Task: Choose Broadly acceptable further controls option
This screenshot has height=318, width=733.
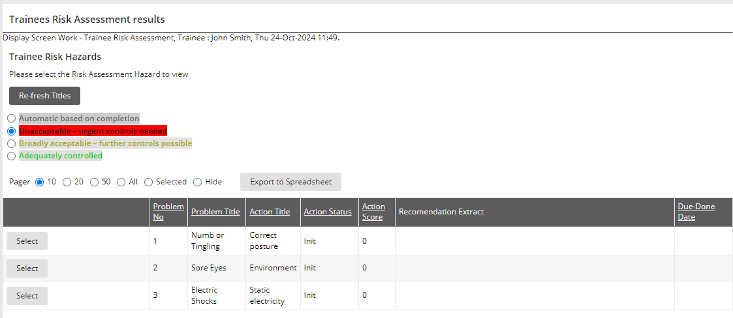Action: 12,143
